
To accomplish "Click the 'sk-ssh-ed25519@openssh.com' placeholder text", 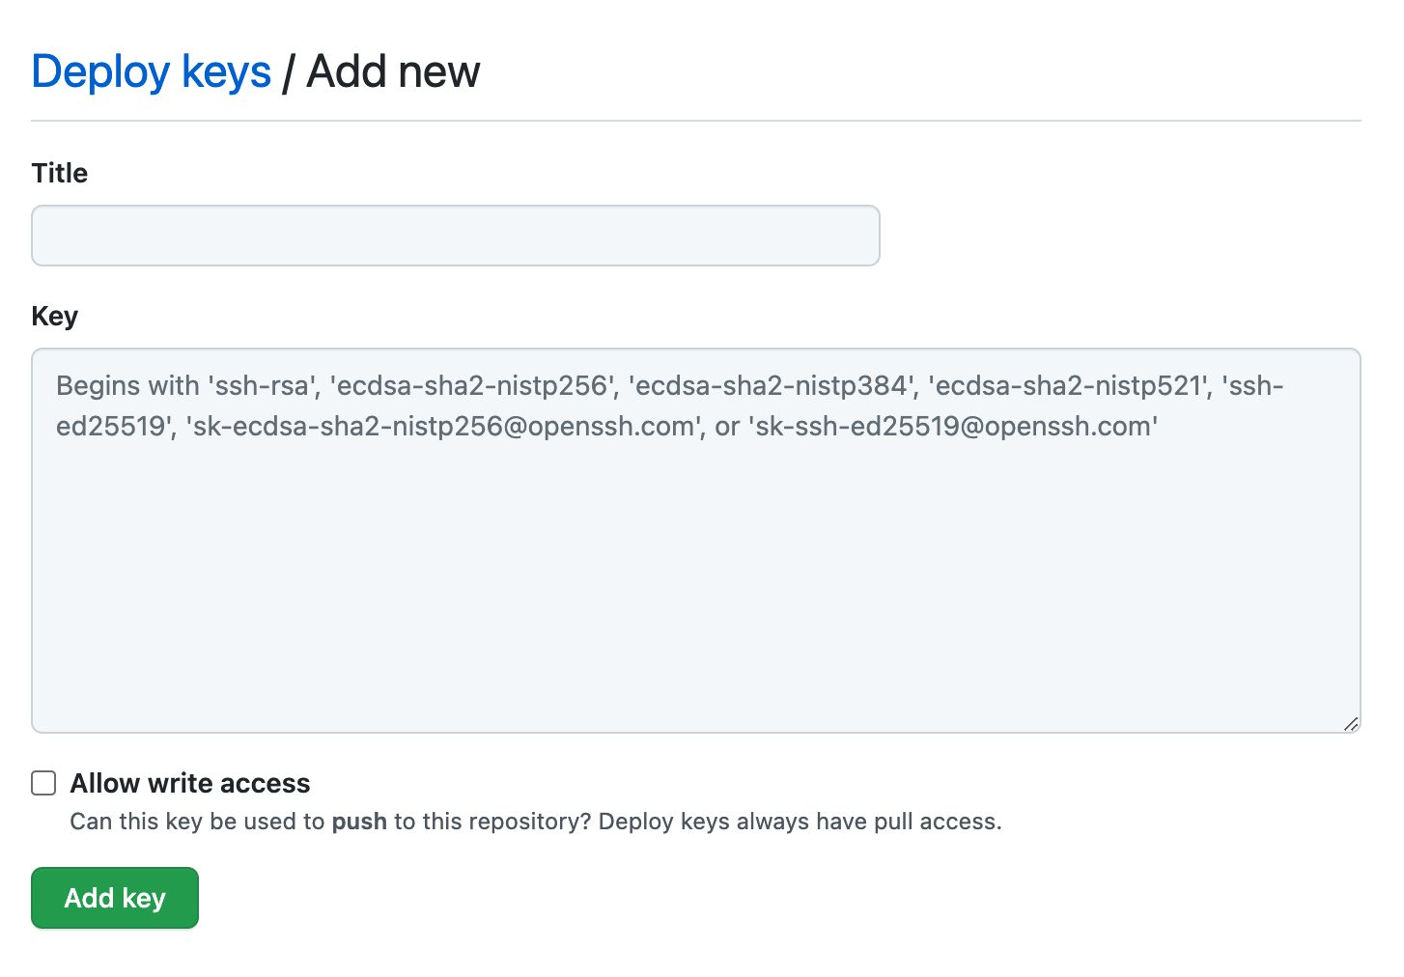I will pyautogui.click(x=953, y=427).
